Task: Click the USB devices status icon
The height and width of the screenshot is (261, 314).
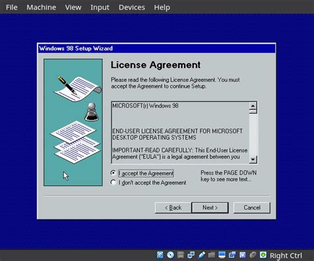Action: click(x=201, y=255)
